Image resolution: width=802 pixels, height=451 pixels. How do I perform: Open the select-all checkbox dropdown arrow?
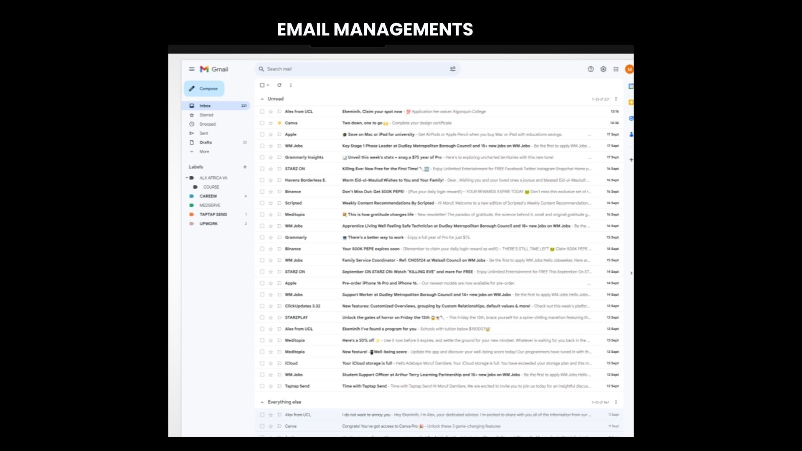[x=268, y=85]
